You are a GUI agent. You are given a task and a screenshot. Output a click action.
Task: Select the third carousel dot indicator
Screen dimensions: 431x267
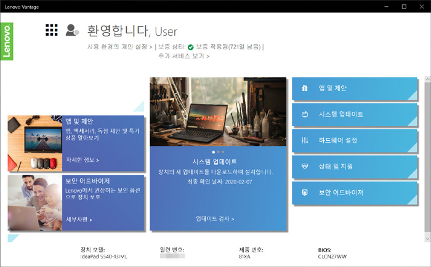click(x=223, y=152)
